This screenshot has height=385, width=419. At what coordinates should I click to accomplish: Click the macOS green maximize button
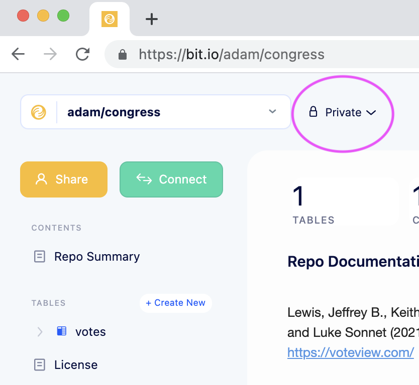(63, 16)
